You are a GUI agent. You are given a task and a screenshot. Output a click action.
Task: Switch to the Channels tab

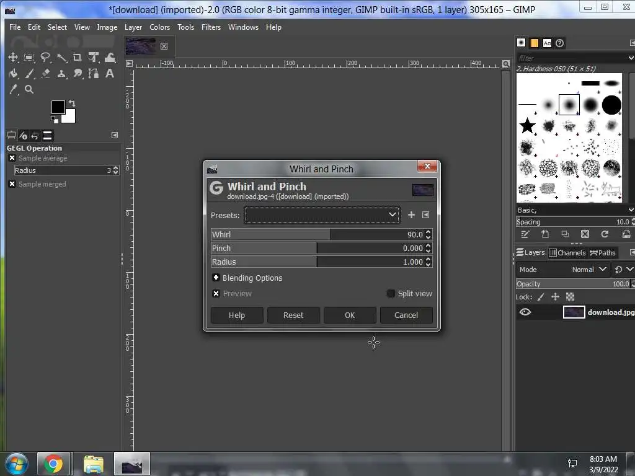click(568, 253)
